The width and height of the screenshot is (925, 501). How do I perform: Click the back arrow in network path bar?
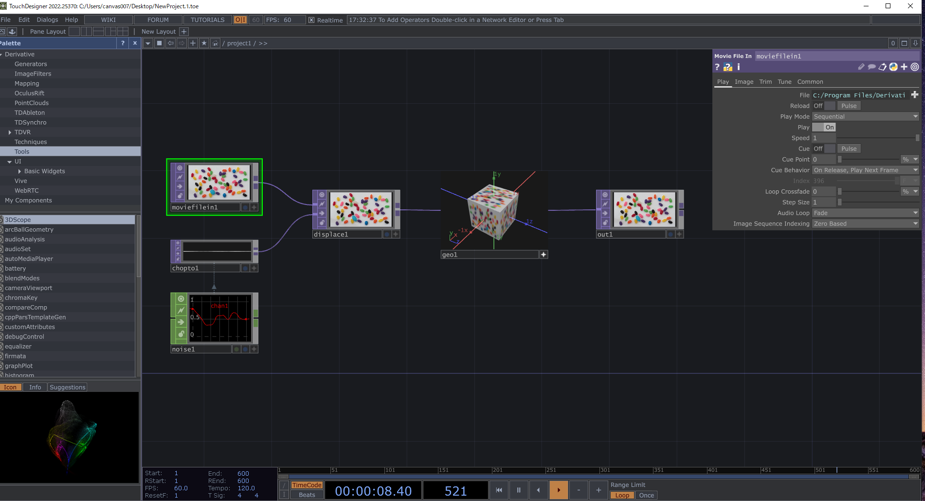point(171,43)
